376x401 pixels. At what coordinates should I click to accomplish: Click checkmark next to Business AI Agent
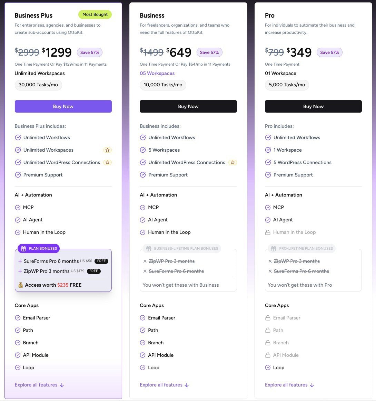tap(142, 220)
